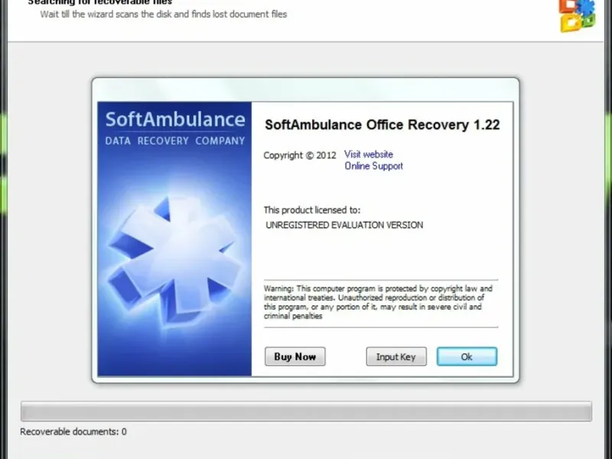Select the UNREGISTERED EVALUATION VERSION text

click(344, 225)
